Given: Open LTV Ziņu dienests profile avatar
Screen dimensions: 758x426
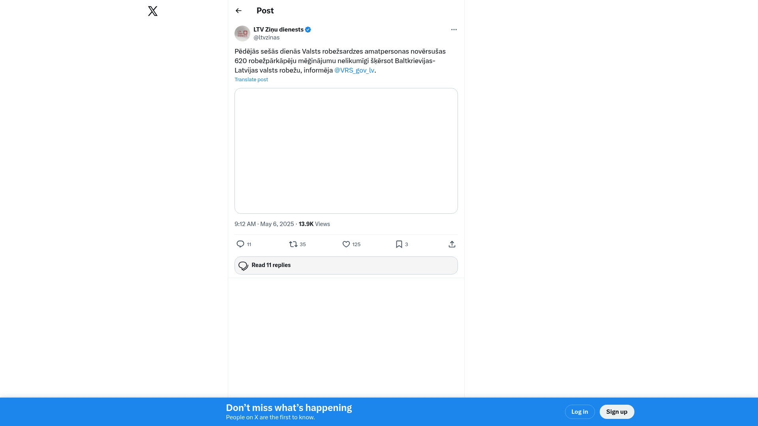Looking at the screenshot, I should pos(242,34).
